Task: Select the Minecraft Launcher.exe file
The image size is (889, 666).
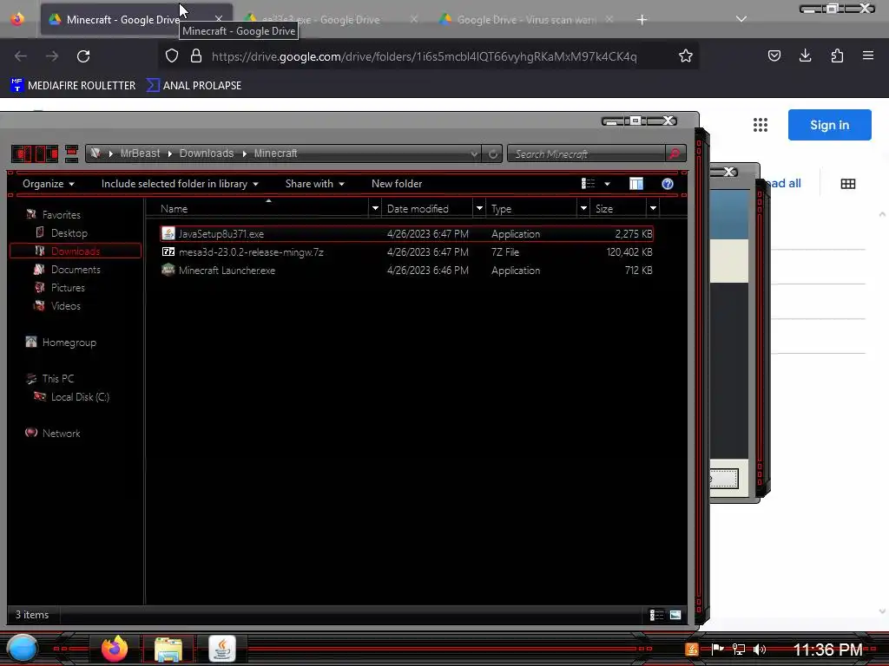Action: pos(406,271)
